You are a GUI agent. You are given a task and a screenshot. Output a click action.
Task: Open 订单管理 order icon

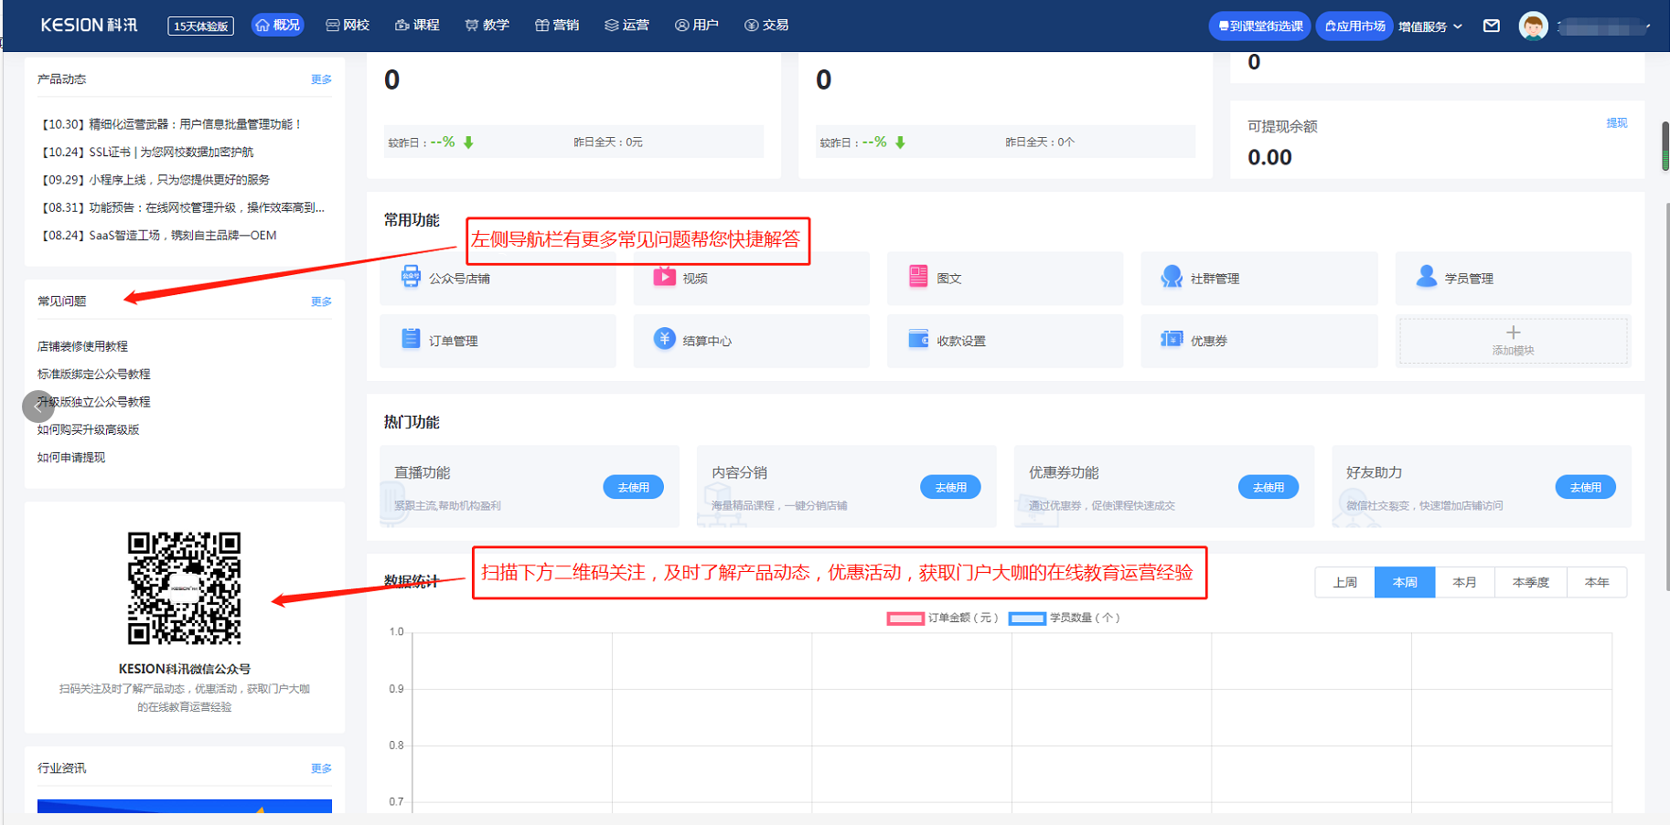(411, 340)
